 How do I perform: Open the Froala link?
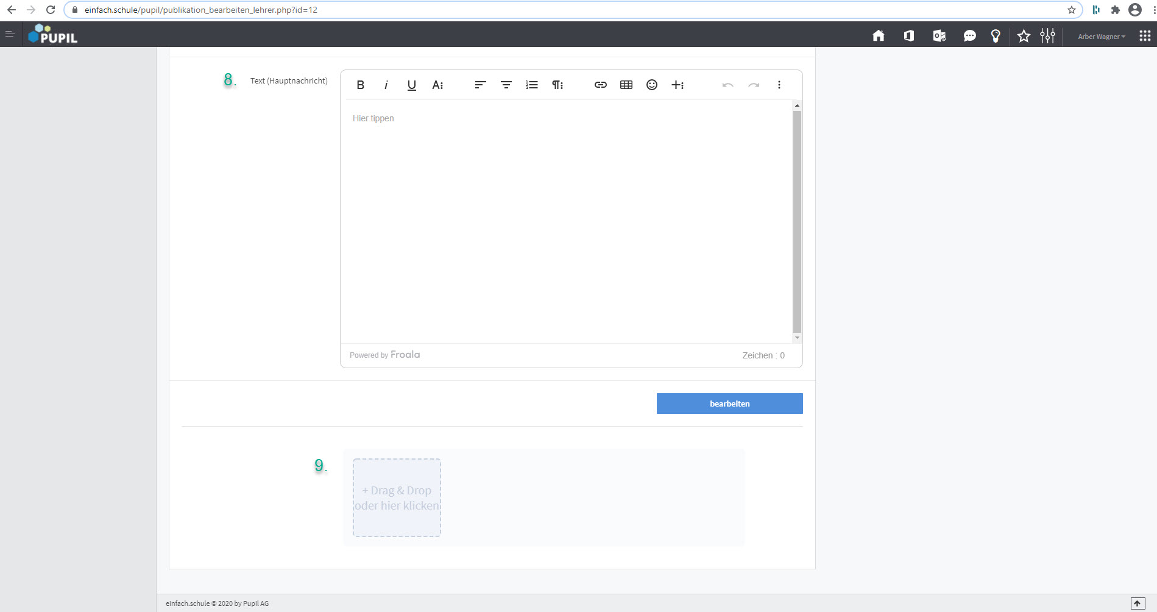pyautogui.click(x=405, y=355)
